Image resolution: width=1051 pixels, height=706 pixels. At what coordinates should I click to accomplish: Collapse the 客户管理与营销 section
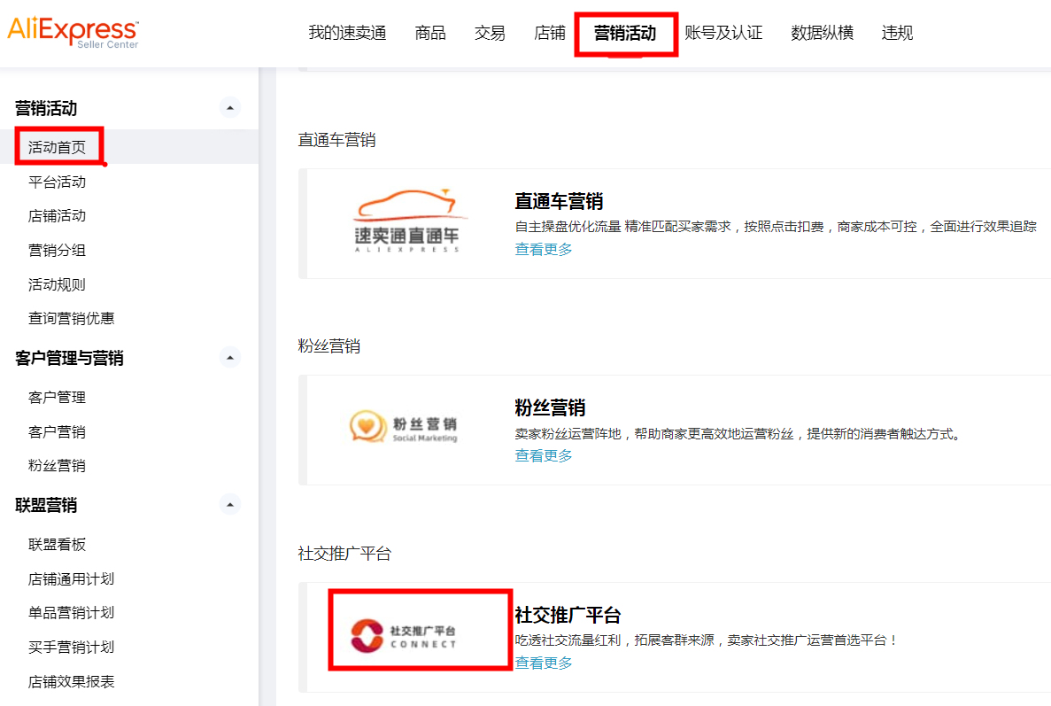coord(230,357)
